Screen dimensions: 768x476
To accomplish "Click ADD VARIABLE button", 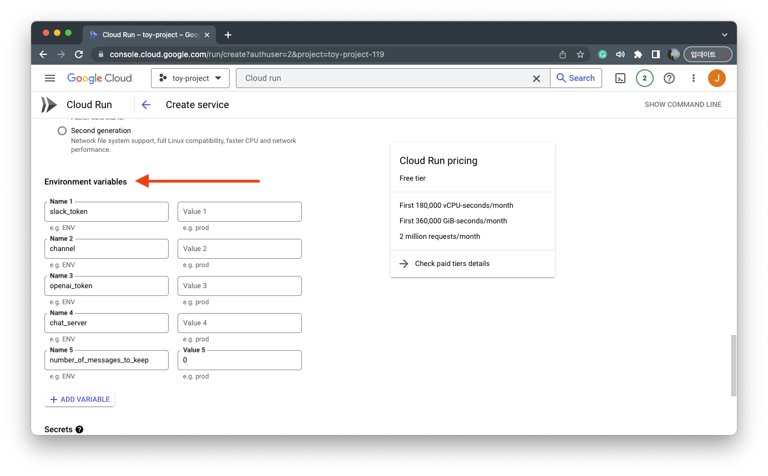I will pos(80,400).
